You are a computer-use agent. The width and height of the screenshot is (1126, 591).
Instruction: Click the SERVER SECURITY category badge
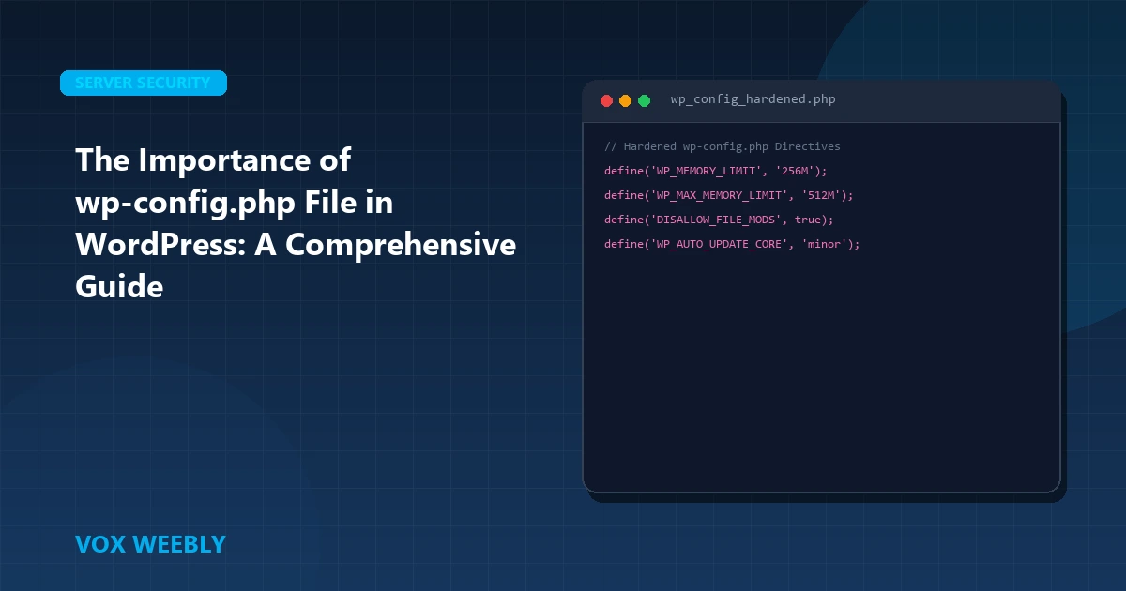click(x=144, y=83)
